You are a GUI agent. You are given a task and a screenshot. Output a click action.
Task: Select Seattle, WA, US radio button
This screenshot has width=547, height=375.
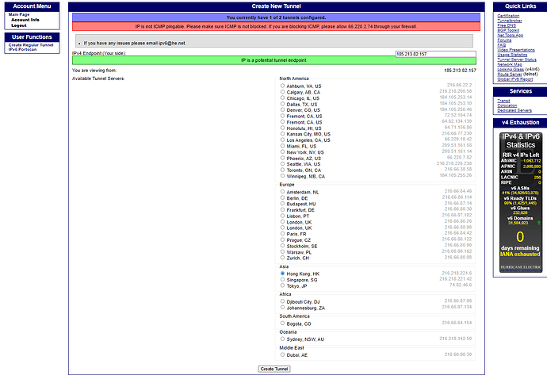[x=282, y=163]
